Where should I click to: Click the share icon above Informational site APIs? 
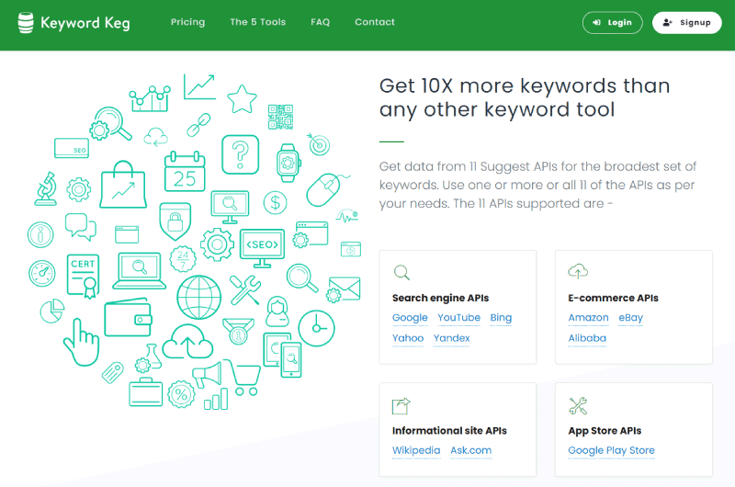click(x=401, y=406)
